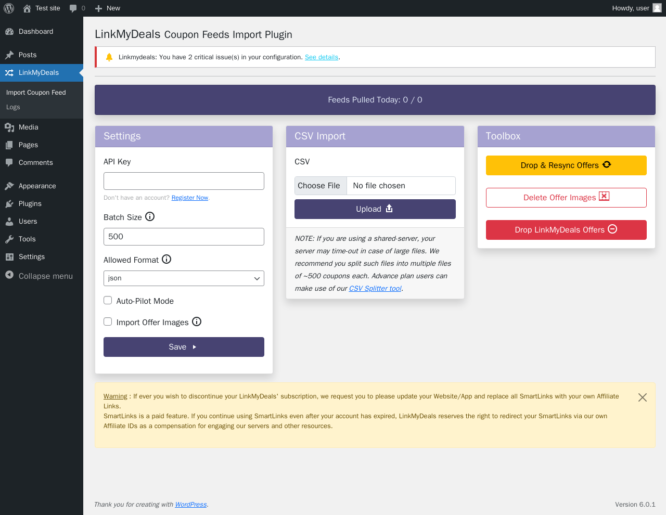Click the upload arrow icon on Upload button
Viewport: 666px width, 515px height.
pyautogui.click(x=389, y=208)
